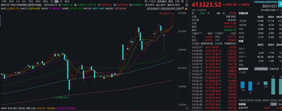This screenshot has height=111, width=282.
Task: Click the 2026E forecast bar in chart
Action: point(273,87)
